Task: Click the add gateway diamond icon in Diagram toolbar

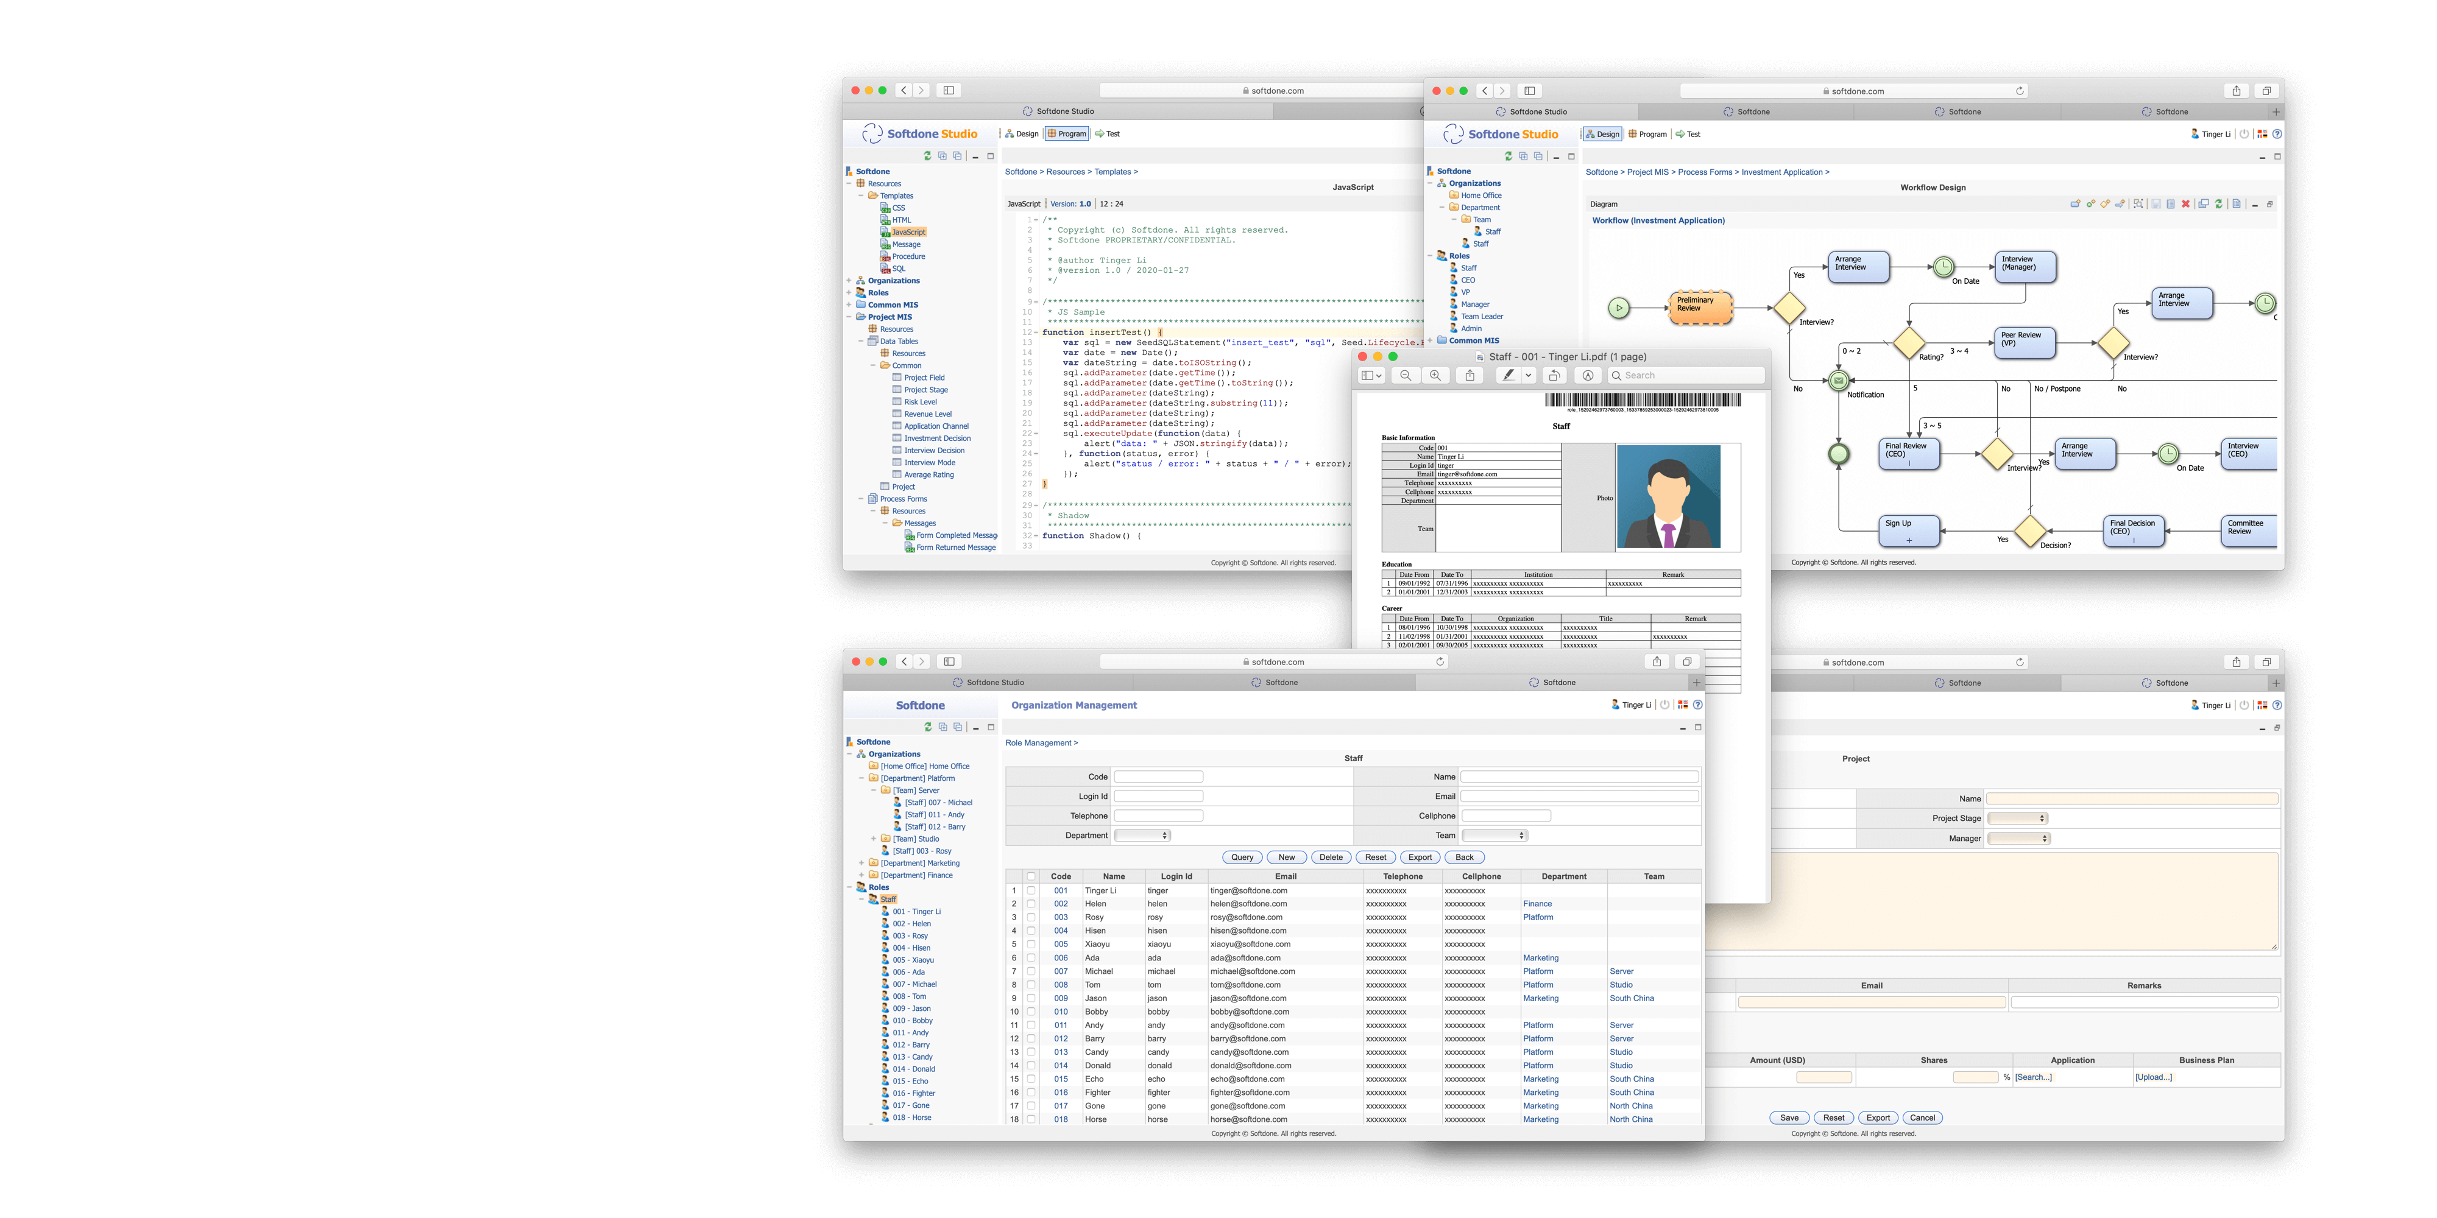Action: 2106,204
